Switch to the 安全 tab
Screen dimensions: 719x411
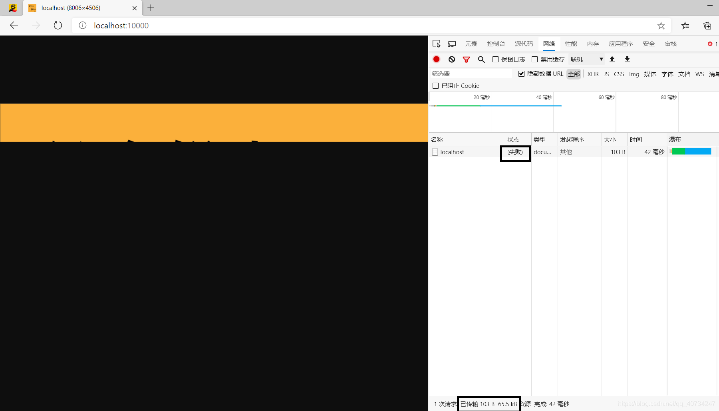[x=649, y=44]
